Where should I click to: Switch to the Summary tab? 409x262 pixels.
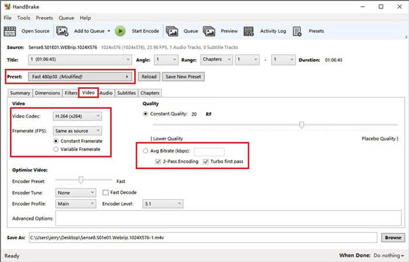[x=20, y=93]
